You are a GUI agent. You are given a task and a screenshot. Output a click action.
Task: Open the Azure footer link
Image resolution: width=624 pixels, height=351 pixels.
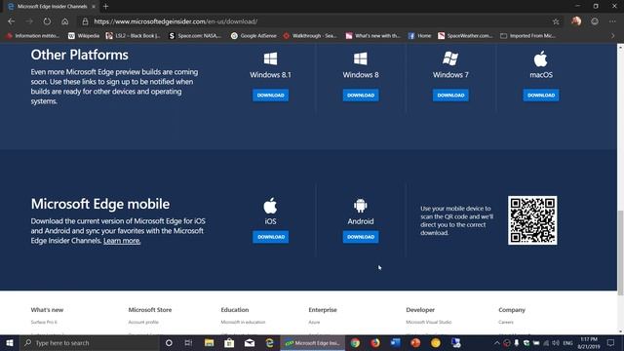(x=314, y=322)
